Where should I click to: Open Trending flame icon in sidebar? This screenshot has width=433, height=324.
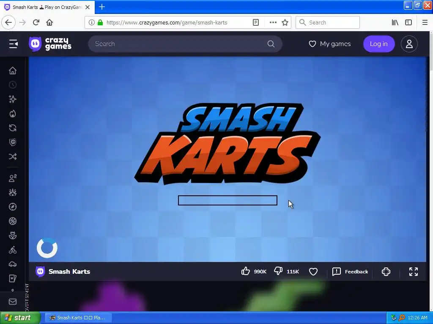click(13, 113)
